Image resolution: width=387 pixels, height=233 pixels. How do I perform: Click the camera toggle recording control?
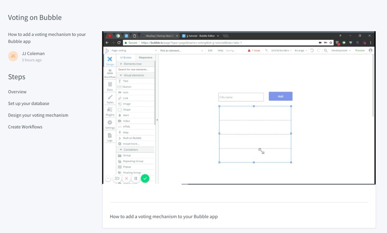(x=117, y=178)
